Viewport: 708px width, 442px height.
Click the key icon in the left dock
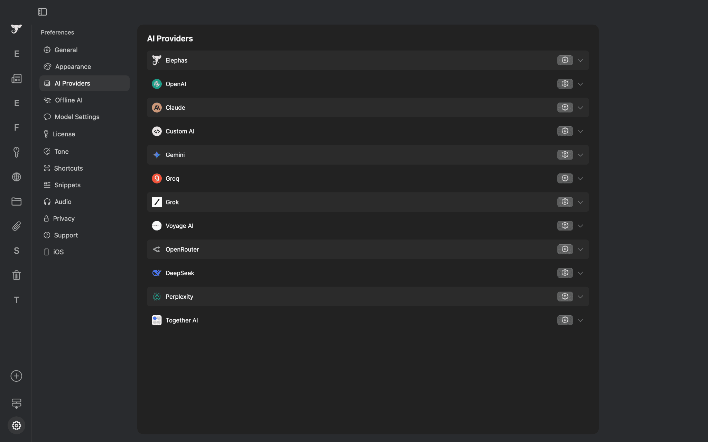(x=16, y=152)
